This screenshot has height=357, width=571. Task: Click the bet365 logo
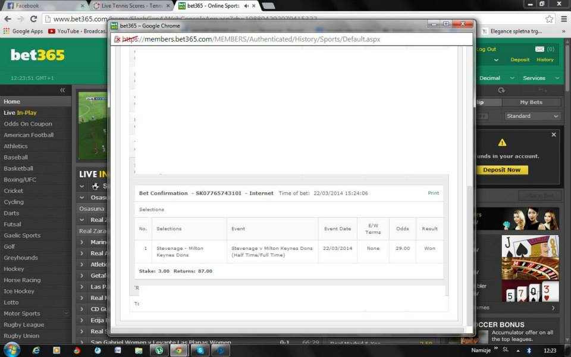(37, 55)
